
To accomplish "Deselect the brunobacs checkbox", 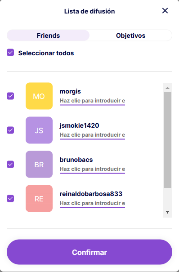I will 10,164.
